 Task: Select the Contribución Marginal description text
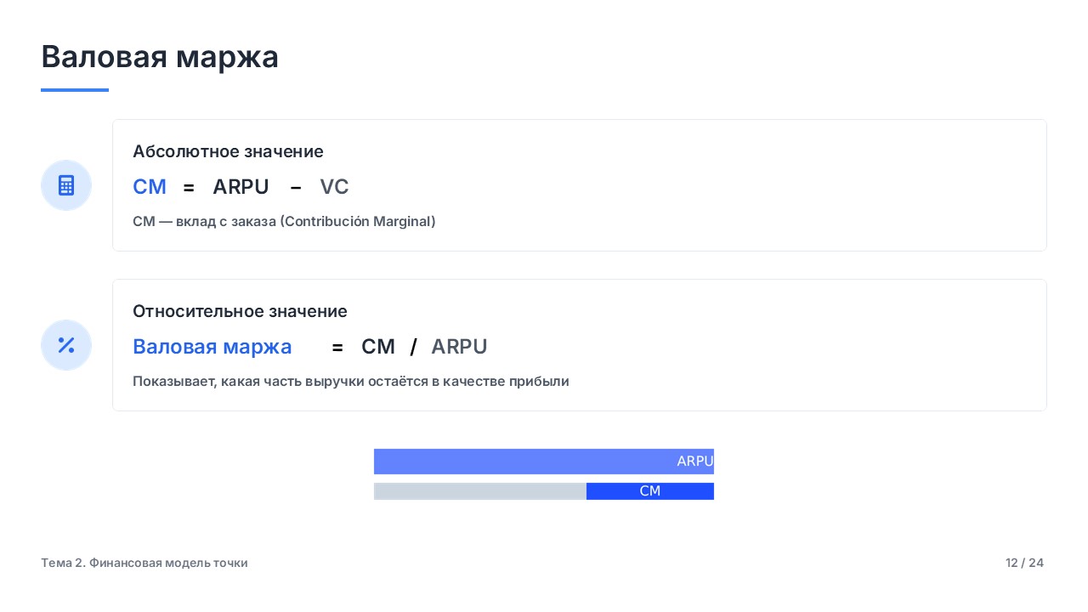(x=284, y=221)
